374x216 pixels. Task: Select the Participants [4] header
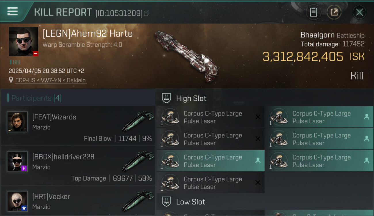coord(36,98)
